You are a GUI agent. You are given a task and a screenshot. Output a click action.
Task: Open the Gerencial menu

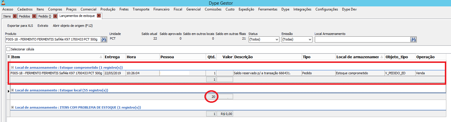[193, 9]
